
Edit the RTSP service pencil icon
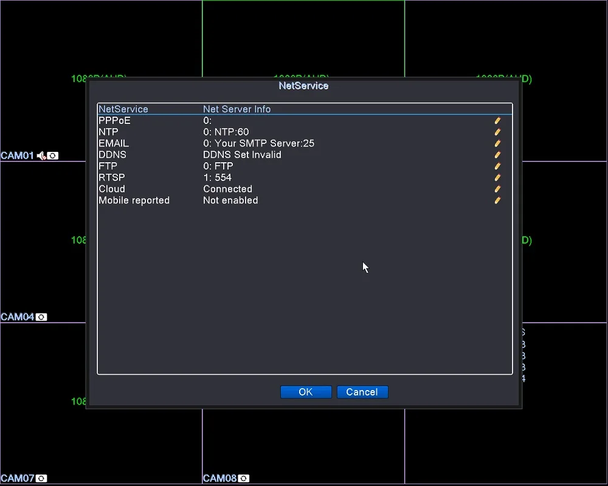(x=497, y=177)
